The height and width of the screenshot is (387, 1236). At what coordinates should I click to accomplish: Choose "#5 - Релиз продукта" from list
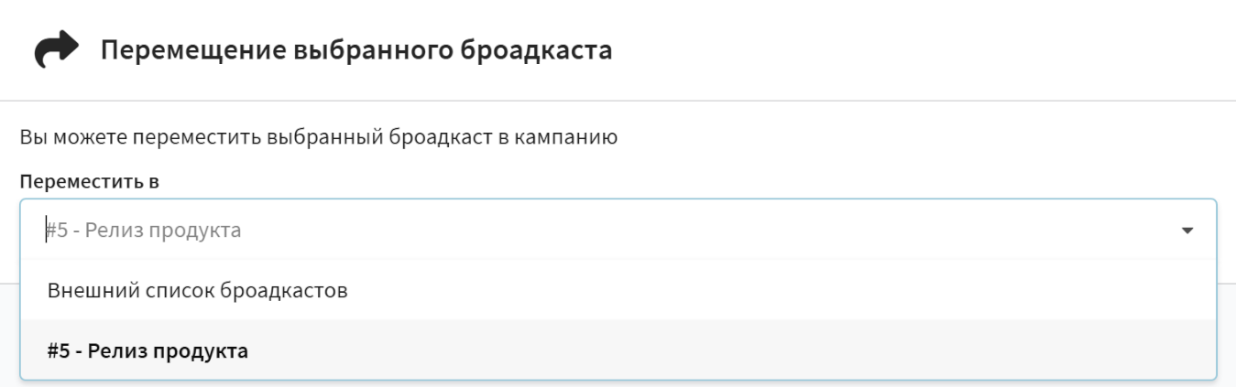click(x=148, y=350)
